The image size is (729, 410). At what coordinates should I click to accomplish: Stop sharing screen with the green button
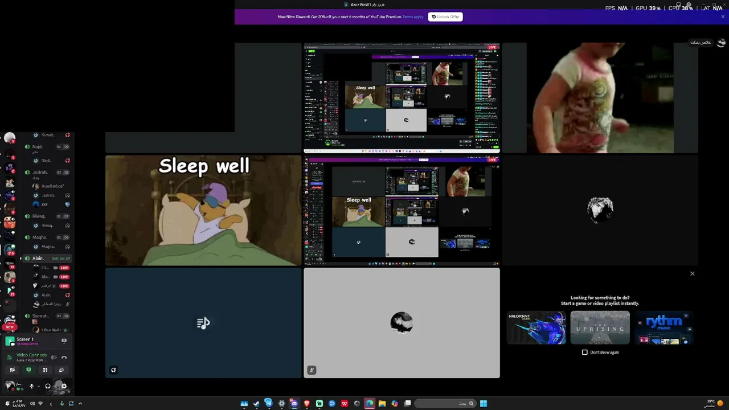tap(28, 370)
